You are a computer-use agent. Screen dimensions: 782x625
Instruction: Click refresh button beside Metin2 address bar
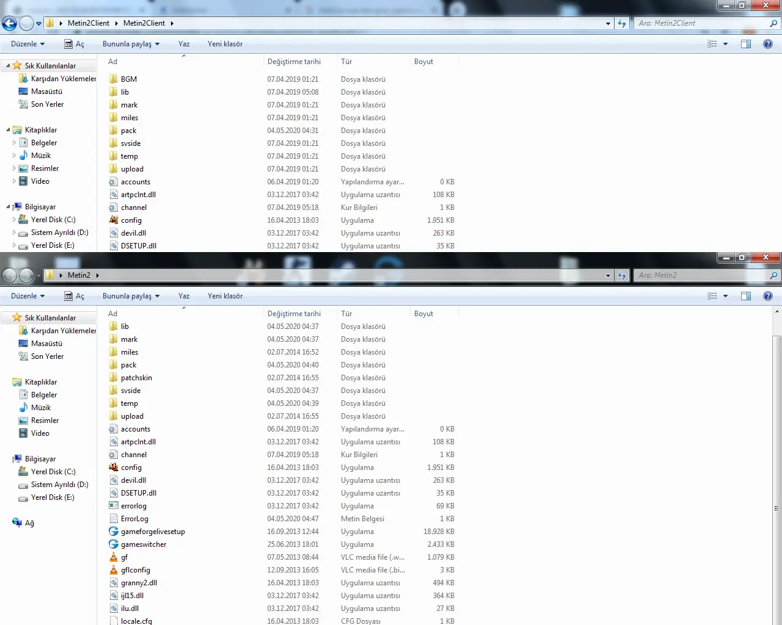pos(622,275)
